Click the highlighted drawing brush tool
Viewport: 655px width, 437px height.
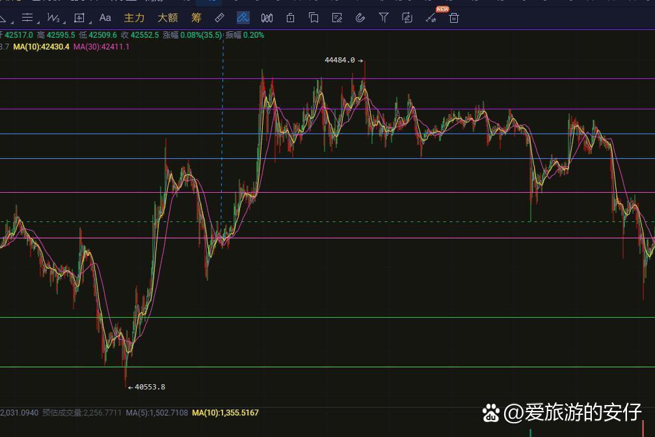[243, 18]
